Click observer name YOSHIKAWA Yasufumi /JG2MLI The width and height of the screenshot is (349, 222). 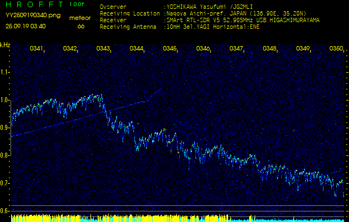(209, 7)
